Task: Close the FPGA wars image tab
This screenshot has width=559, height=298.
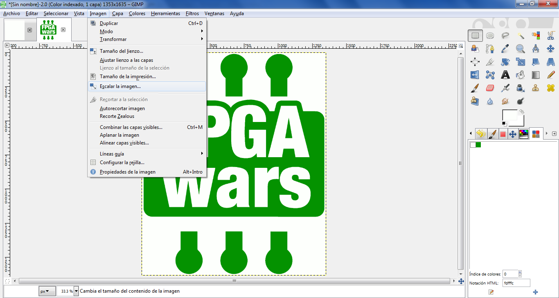Action: (x=63, y=30)
